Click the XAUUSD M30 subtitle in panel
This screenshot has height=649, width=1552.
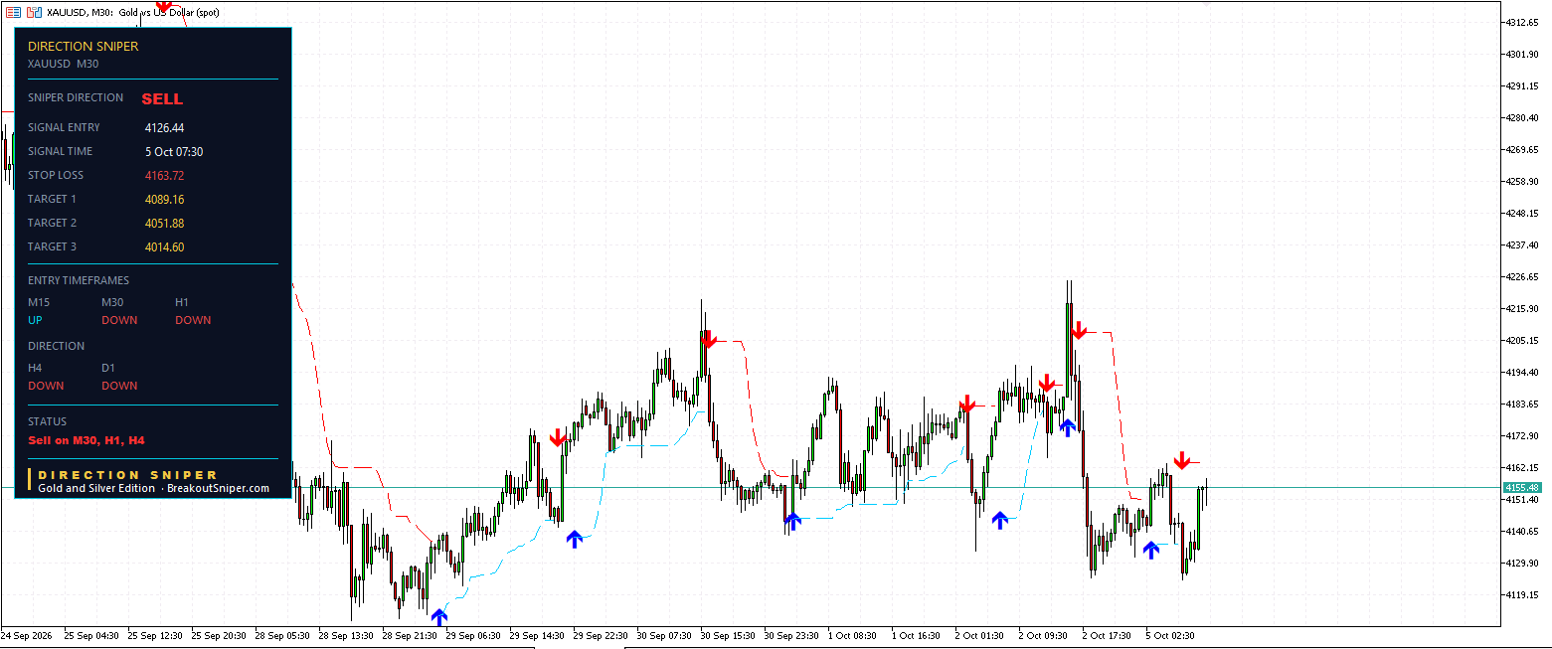point(63,64)
